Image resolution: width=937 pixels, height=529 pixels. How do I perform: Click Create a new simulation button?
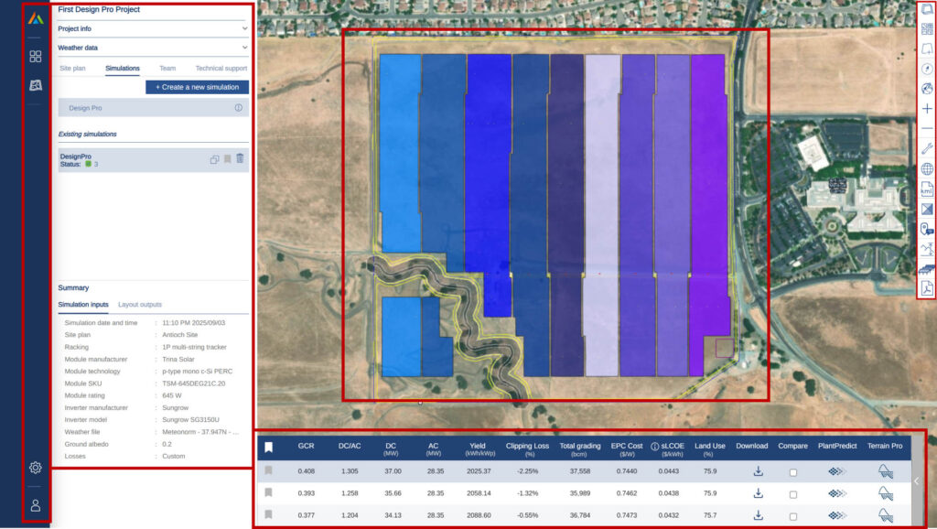pyautogui.click(x=197, y=87)
